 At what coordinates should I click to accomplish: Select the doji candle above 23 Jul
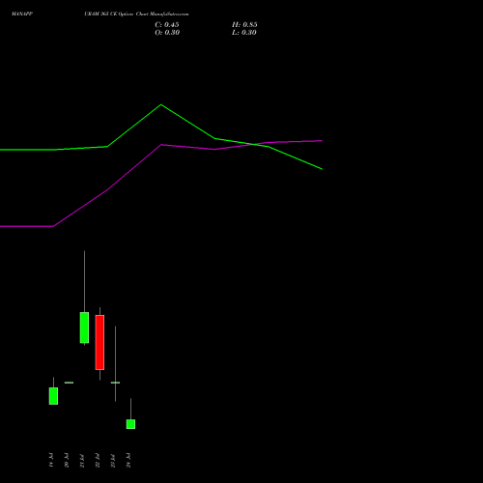click(x=115, y=383)
